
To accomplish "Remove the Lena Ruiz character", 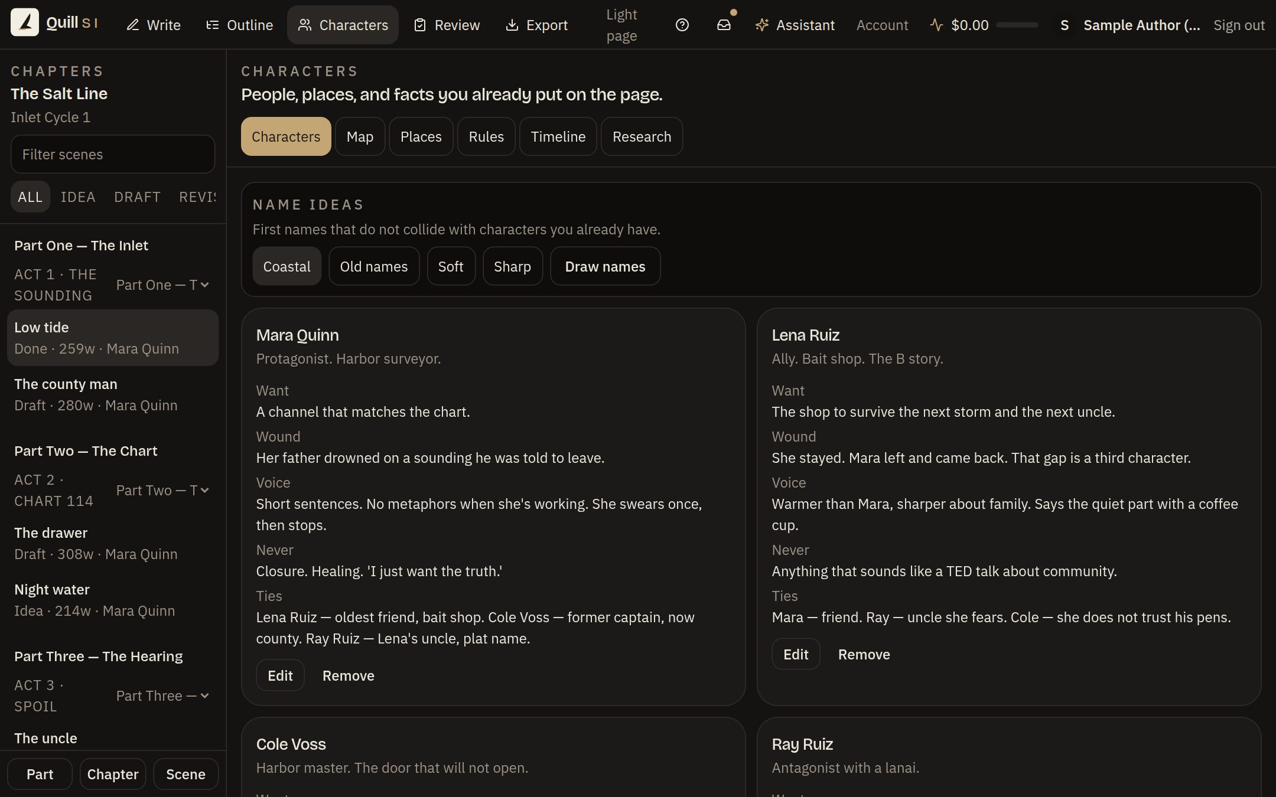I will click(x=864, y=654).
